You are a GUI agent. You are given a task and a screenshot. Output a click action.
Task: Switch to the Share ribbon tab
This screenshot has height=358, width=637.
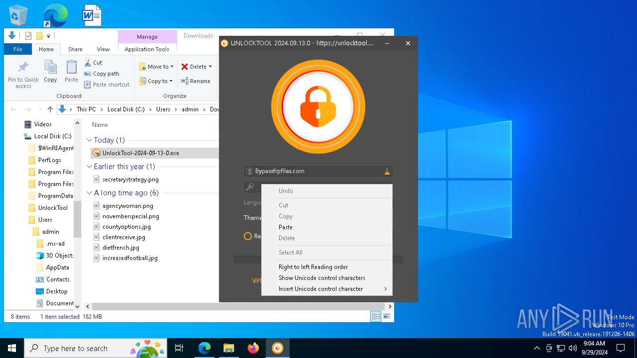75,49
